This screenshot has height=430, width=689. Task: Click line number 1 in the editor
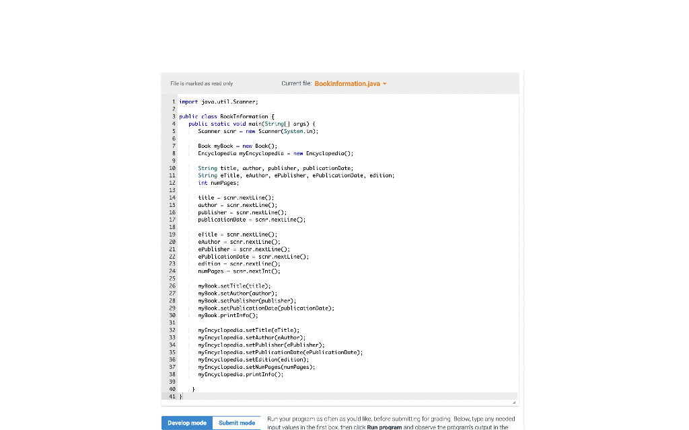(174, 101)
